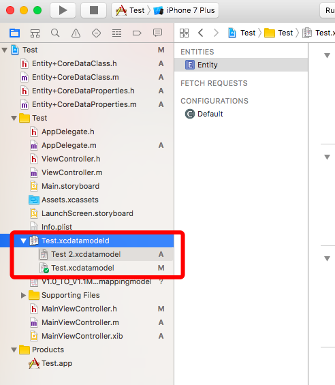Open the Breakpoint navigator icon

(137, 33)
